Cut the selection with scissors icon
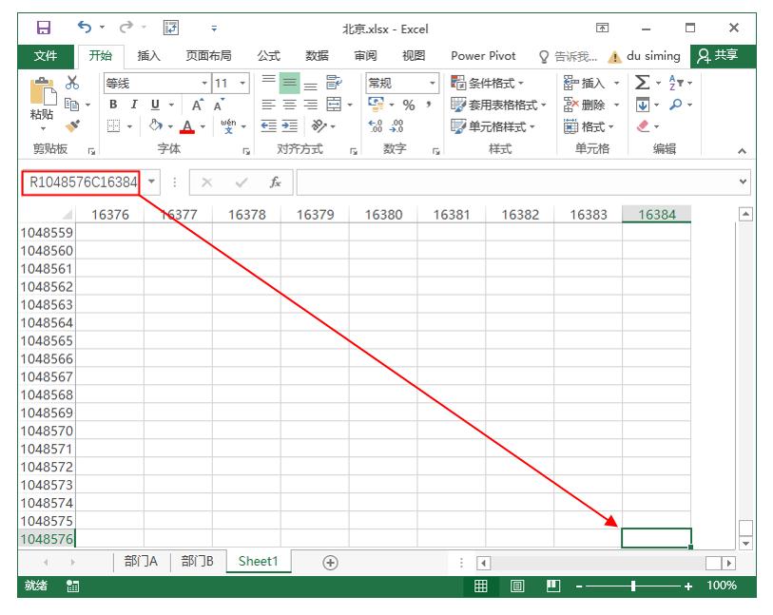The width and height of the screenshot is (773, 615). pos(72,83)
